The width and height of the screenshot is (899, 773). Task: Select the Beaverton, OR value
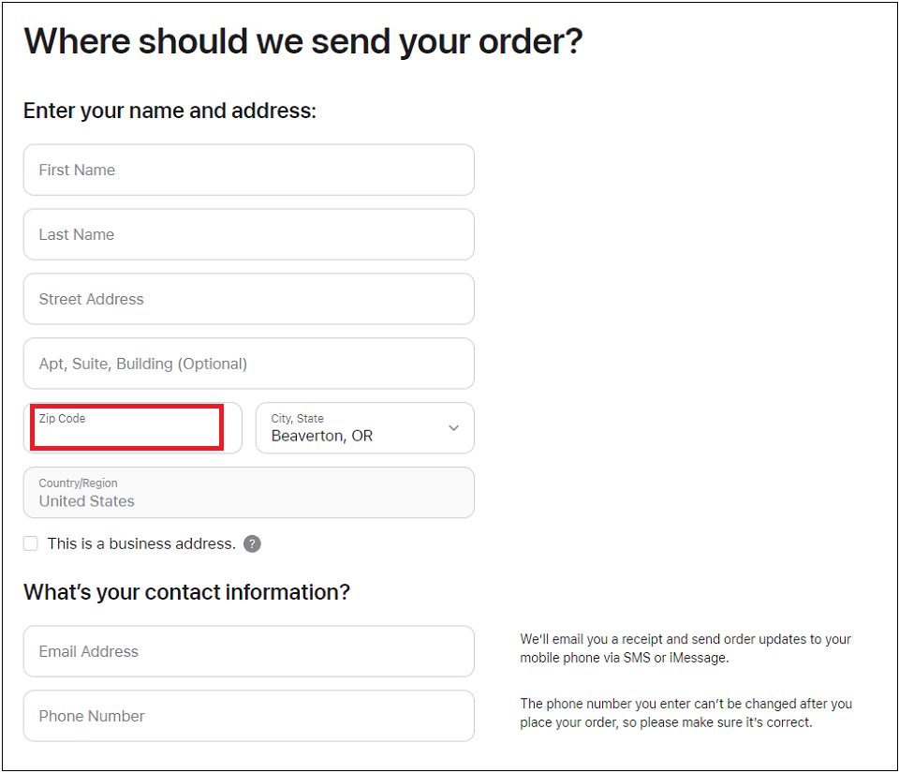pyautogui.click(x=321, y=437)
